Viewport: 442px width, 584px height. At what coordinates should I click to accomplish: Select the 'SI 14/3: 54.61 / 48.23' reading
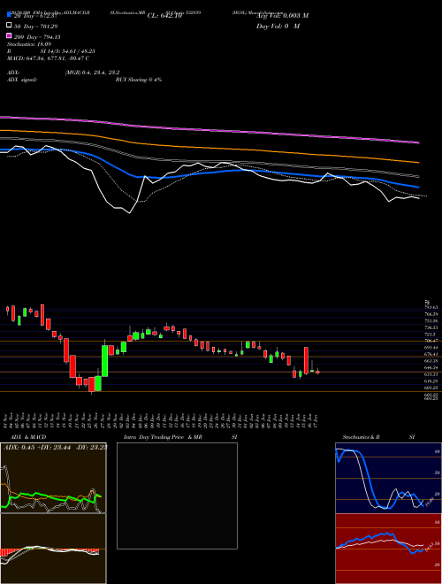coord(67,51)
